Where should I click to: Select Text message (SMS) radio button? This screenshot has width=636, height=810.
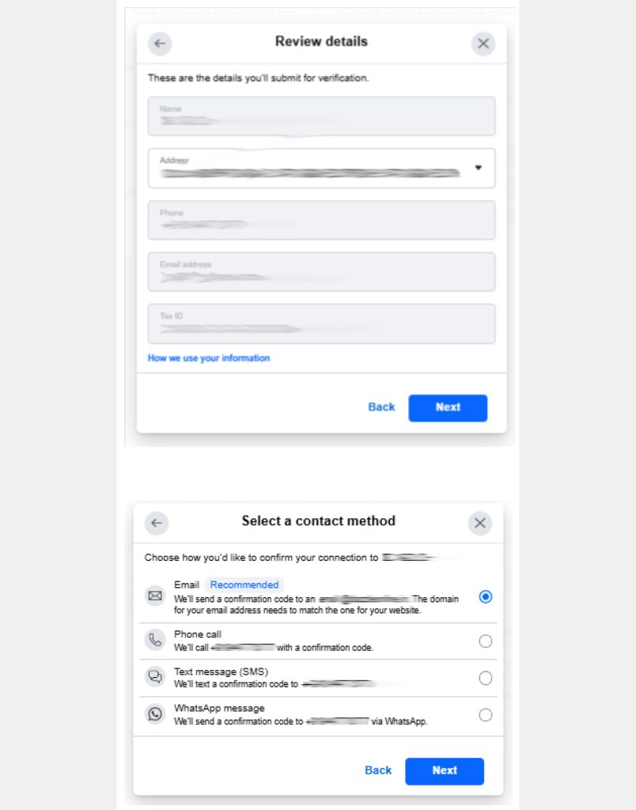(486, 678)
